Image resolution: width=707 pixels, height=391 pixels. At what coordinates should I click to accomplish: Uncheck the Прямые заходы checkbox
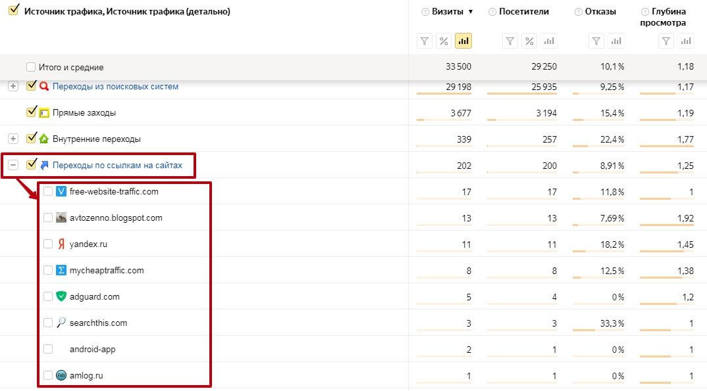coord(31,112)
